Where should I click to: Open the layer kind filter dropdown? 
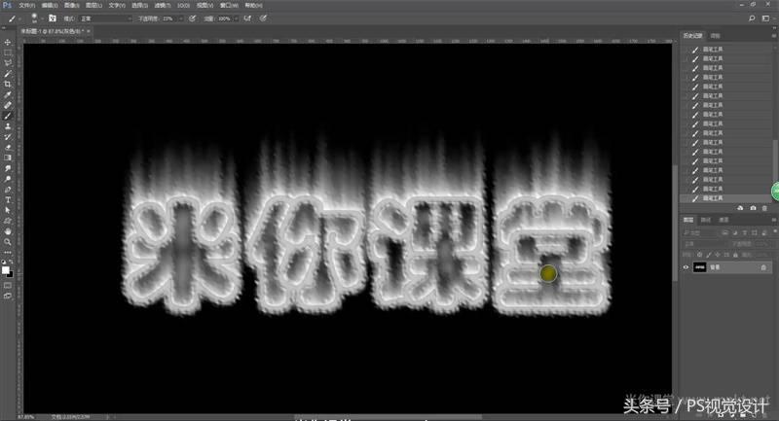click(x=699, y=232)
